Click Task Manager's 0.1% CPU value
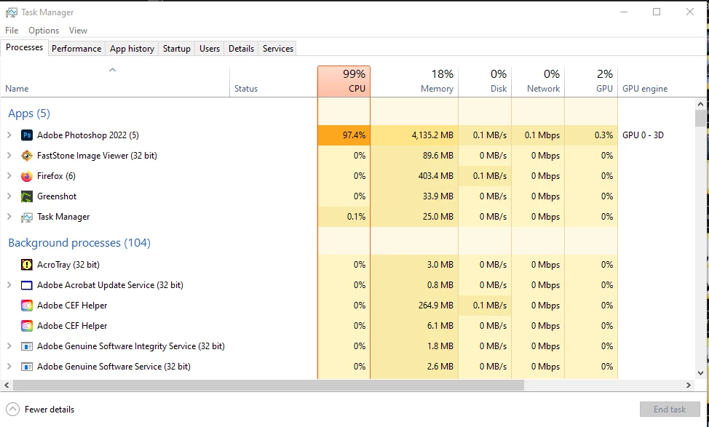The height and width of the screenshot is (427, 709). (x=356, y=217)
